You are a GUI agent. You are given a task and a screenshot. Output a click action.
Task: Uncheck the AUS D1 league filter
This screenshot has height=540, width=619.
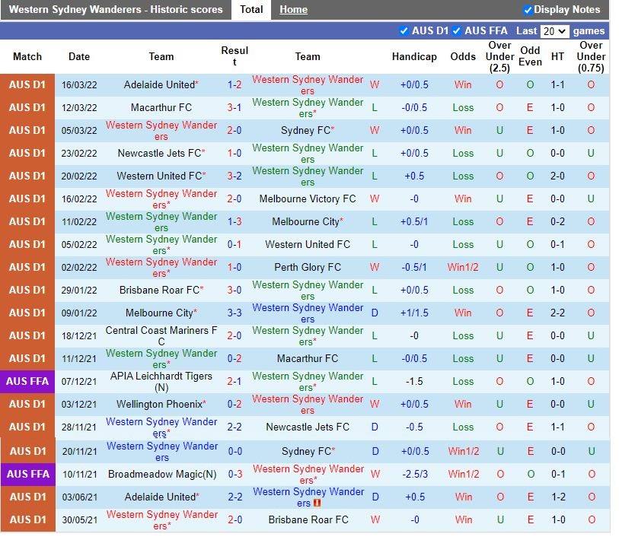coord(404,31)
